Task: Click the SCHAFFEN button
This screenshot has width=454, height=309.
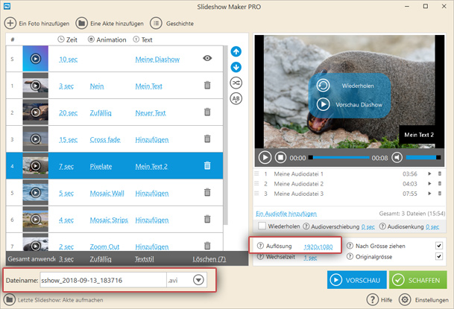Action: pos(417,280)
